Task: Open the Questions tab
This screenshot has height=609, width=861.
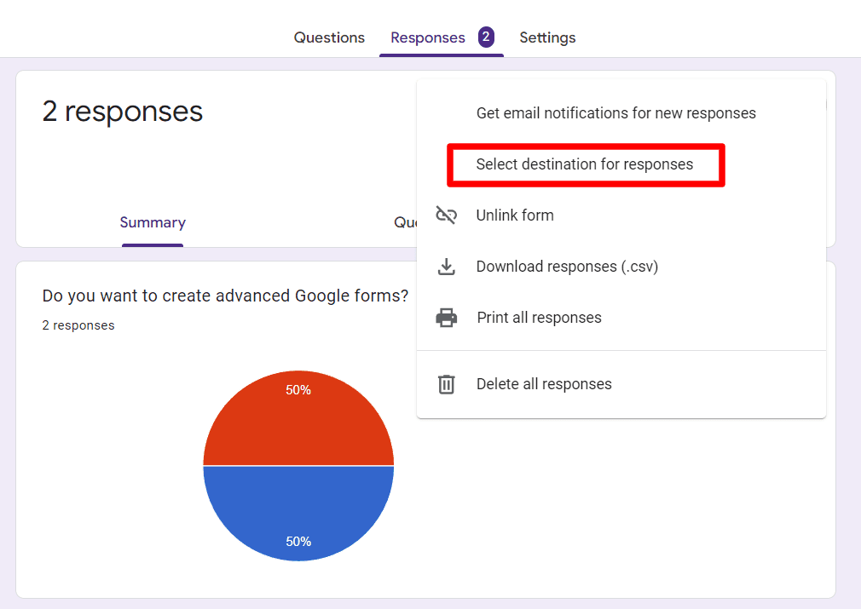Action: coord(329,37)
